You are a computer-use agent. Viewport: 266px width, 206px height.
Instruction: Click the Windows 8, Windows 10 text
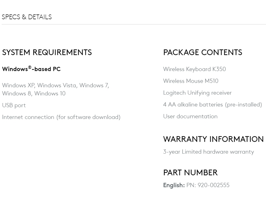click(34, 93)
